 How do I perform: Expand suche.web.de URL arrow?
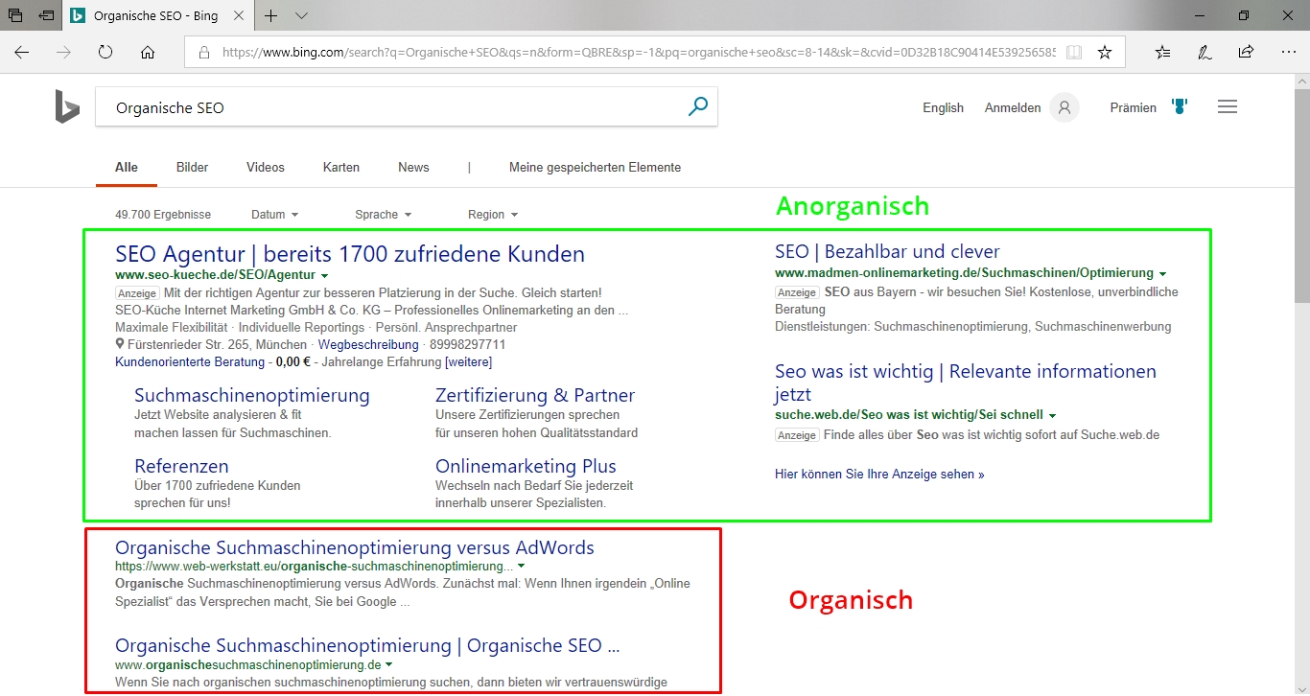(x=1052, y=416)
